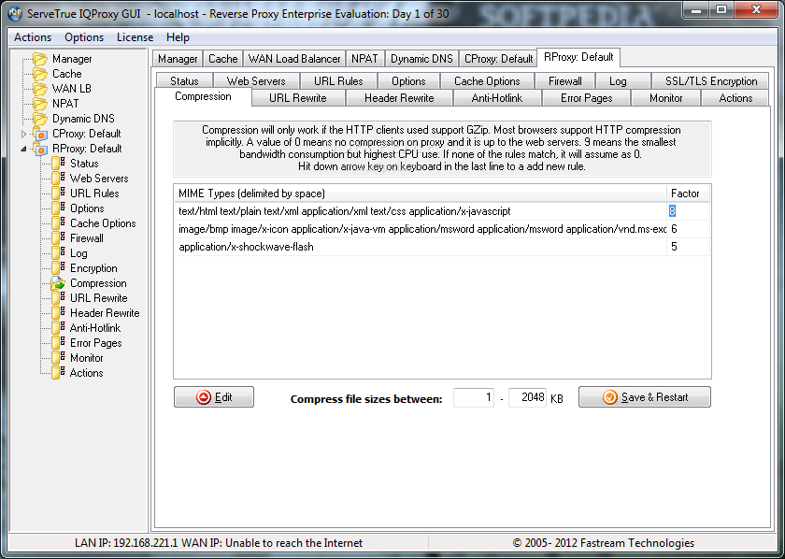Open the Actions menu
The width and height of the screenshot is (785, 559).
[33, 37]
